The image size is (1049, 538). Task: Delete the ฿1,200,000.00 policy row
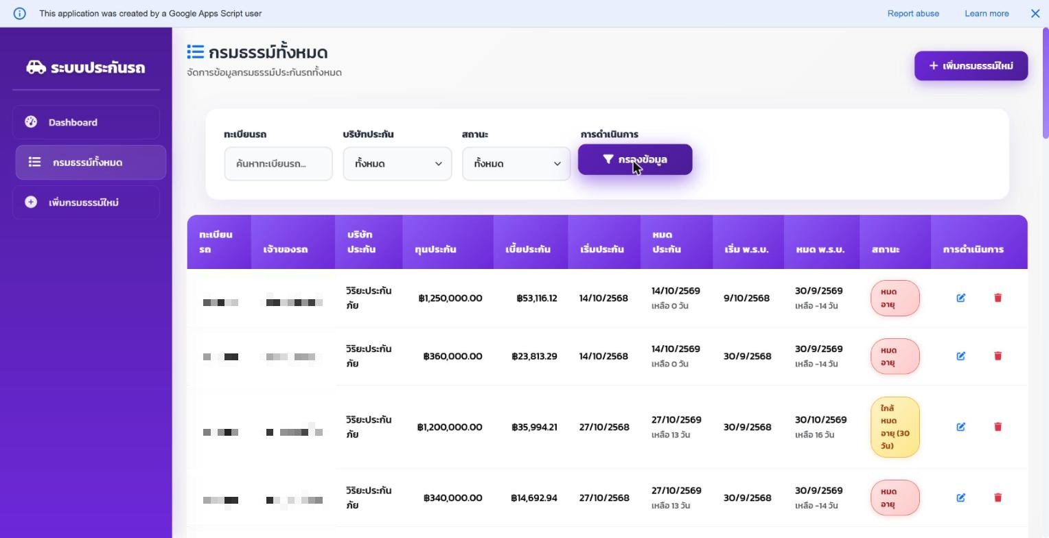[998, 427]
